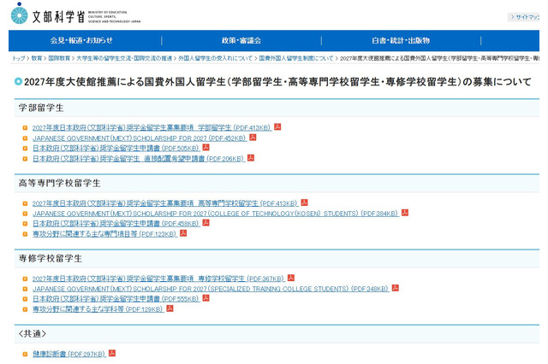Open 奨学金留学生申請書 PDF 555KB link
The width and height of the screenshot is (548, 364).
click(116, 299)
